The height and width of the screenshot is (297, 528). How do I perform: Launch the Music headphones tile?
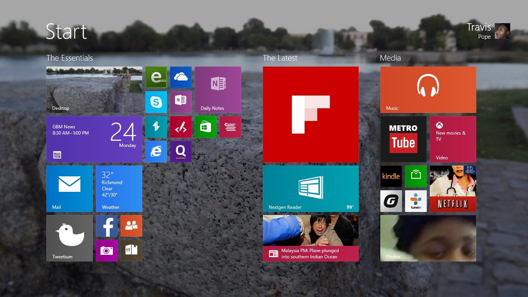(x=428, y=90)
